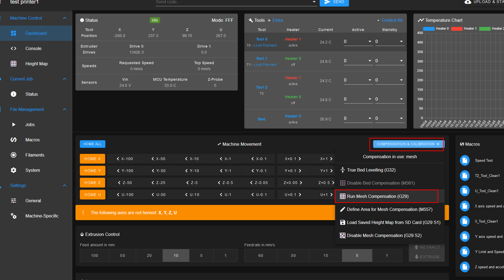Open Filaments in the sidebar
The width and height of the screenshot is (504, 280).
click(35, 155)
